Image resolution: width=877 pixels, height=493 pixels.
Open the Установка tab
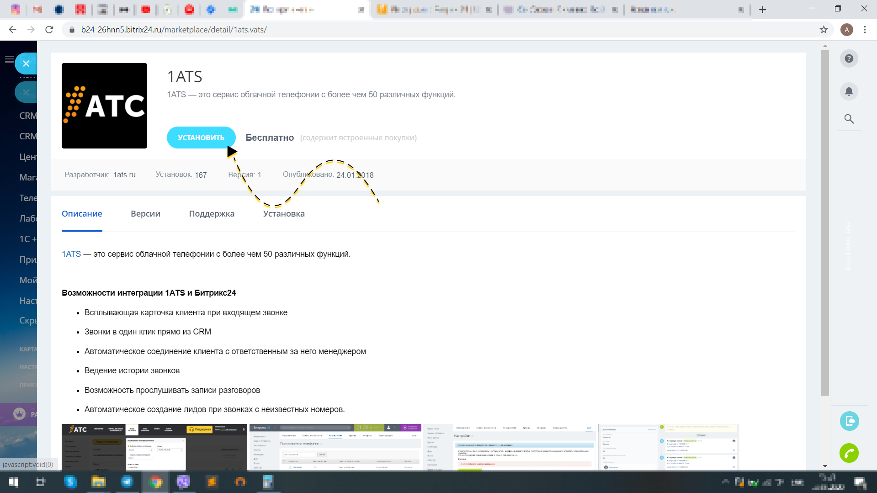283,214
